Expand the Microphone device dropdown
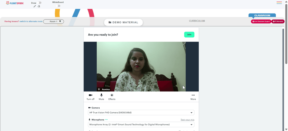 tap(141, 124)
